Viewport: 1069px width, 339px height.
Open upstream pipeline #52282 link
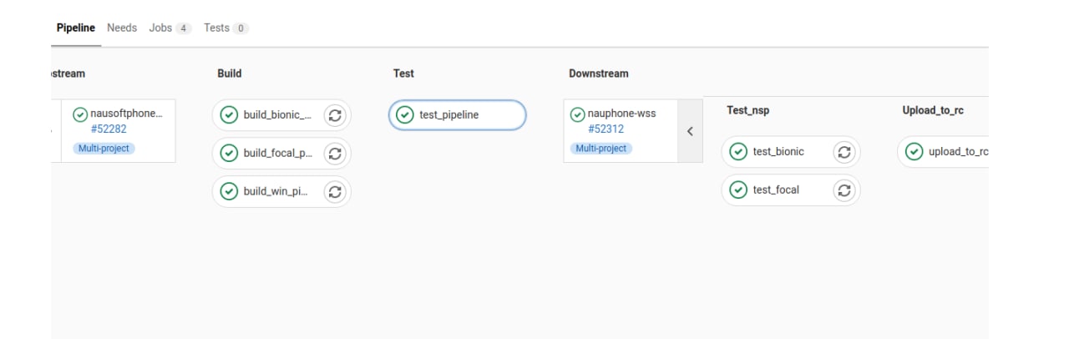tap(109, 129)
